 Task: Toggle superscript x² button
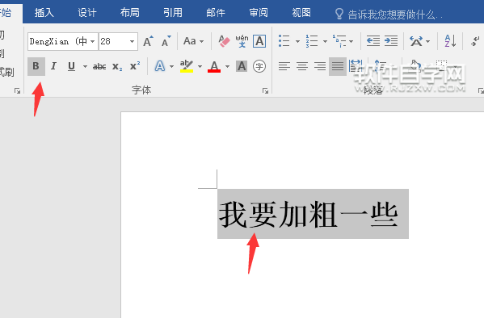(x=135, y=65)
